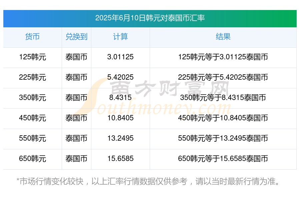Click 泰国币 in the 225韩元 row
The width and height of the screenshot is (300, 200).
pos(76,77)
